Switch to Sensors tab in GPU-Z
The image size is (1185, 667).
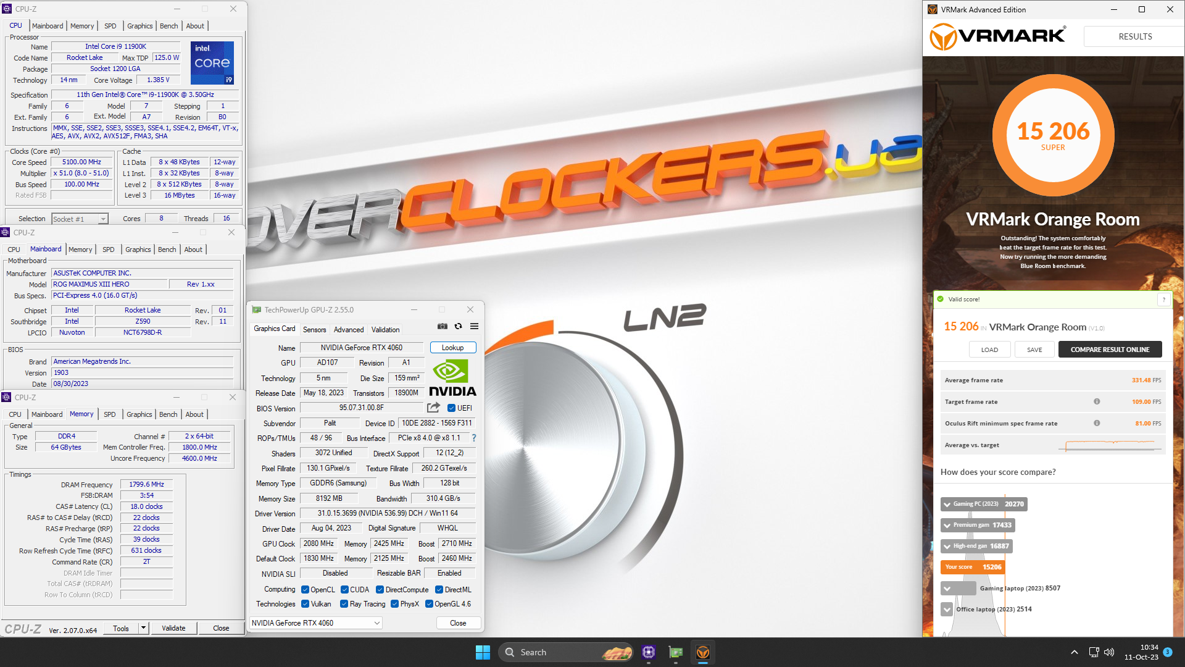[314, 330]
